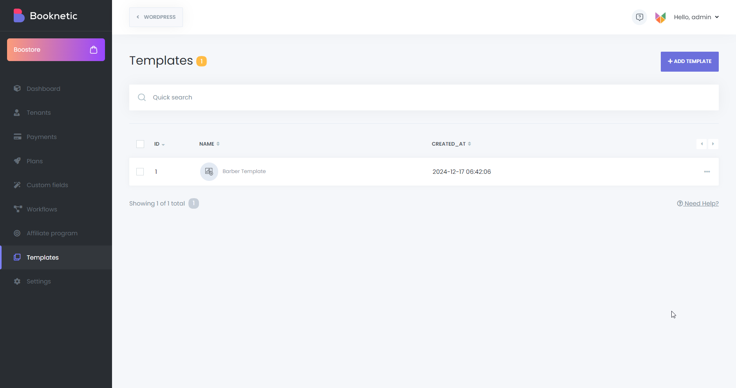Click the admin avatar icon
Screen dimensions: 736x388
(x=660, y=17)
